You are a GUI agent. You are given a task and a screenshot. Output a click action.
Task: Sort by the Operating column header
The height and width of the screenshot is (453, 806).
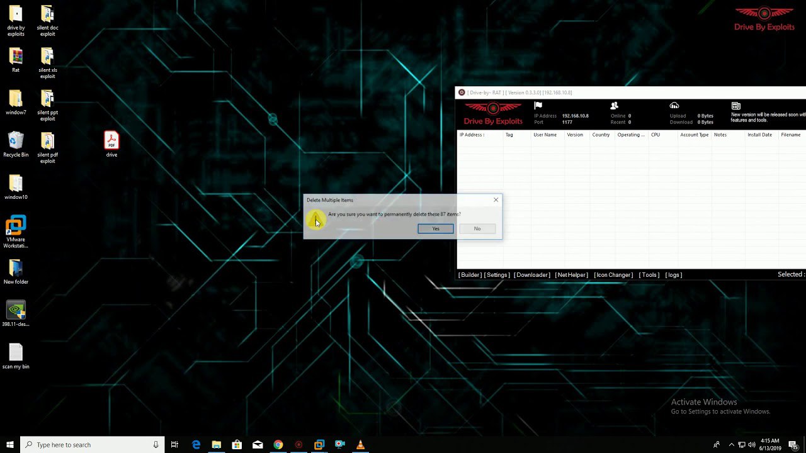[632, 135]
